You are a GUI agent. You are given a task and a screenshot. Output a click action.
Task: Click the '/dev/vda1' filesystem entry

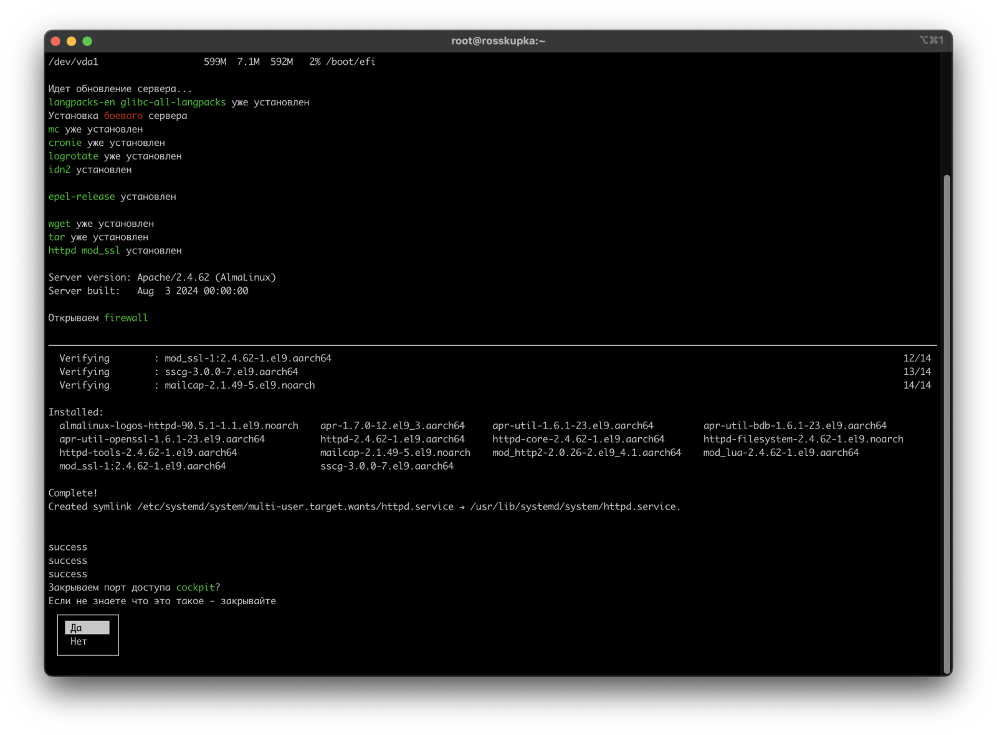point(74,62)
